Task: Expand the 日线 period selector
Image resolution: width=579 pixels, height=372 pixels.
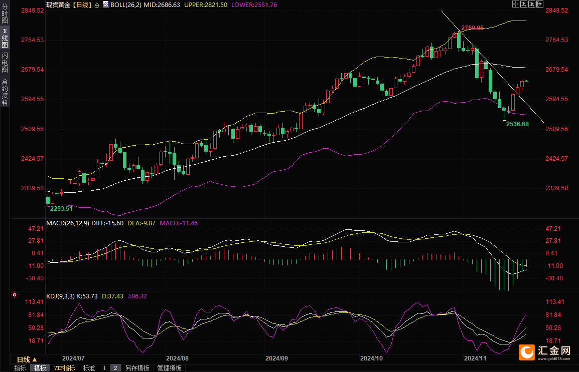Action: click(x=27, y=359)
